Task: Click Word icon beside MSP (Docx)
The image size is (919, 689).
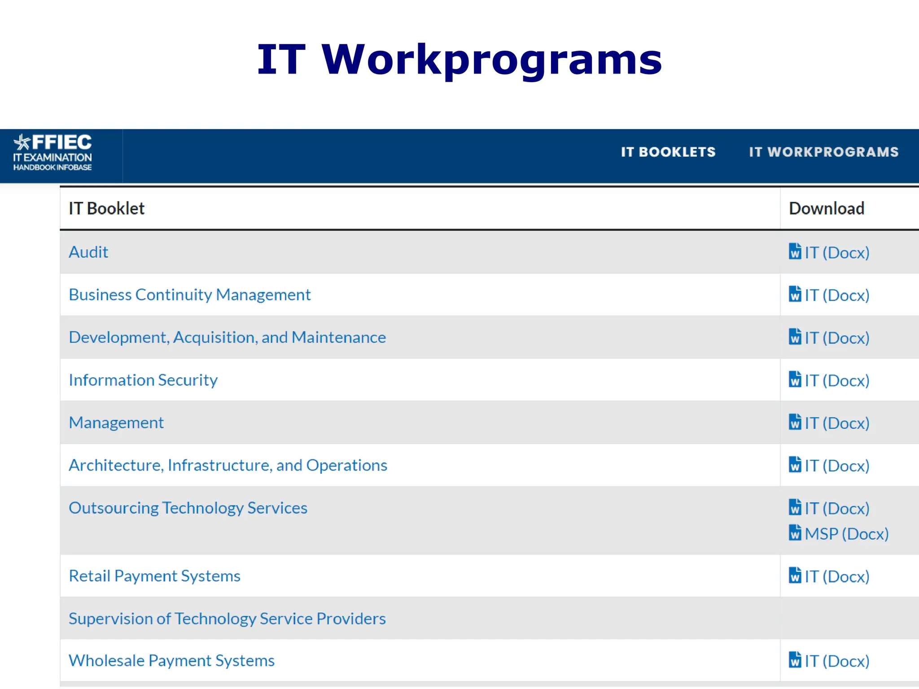Action: [x=795, y=532]
